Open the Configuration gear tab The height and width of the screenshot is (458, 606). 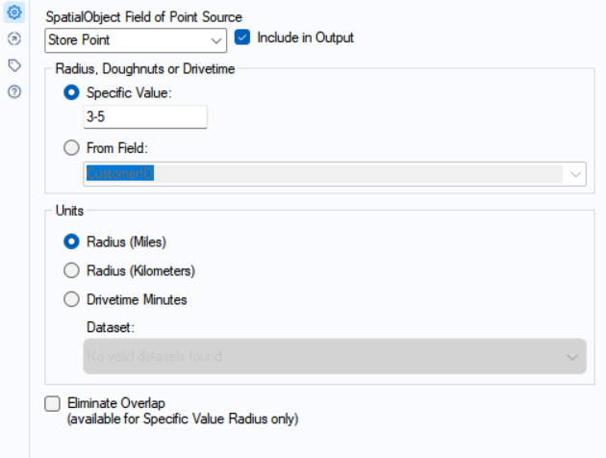tap(13, 14)
